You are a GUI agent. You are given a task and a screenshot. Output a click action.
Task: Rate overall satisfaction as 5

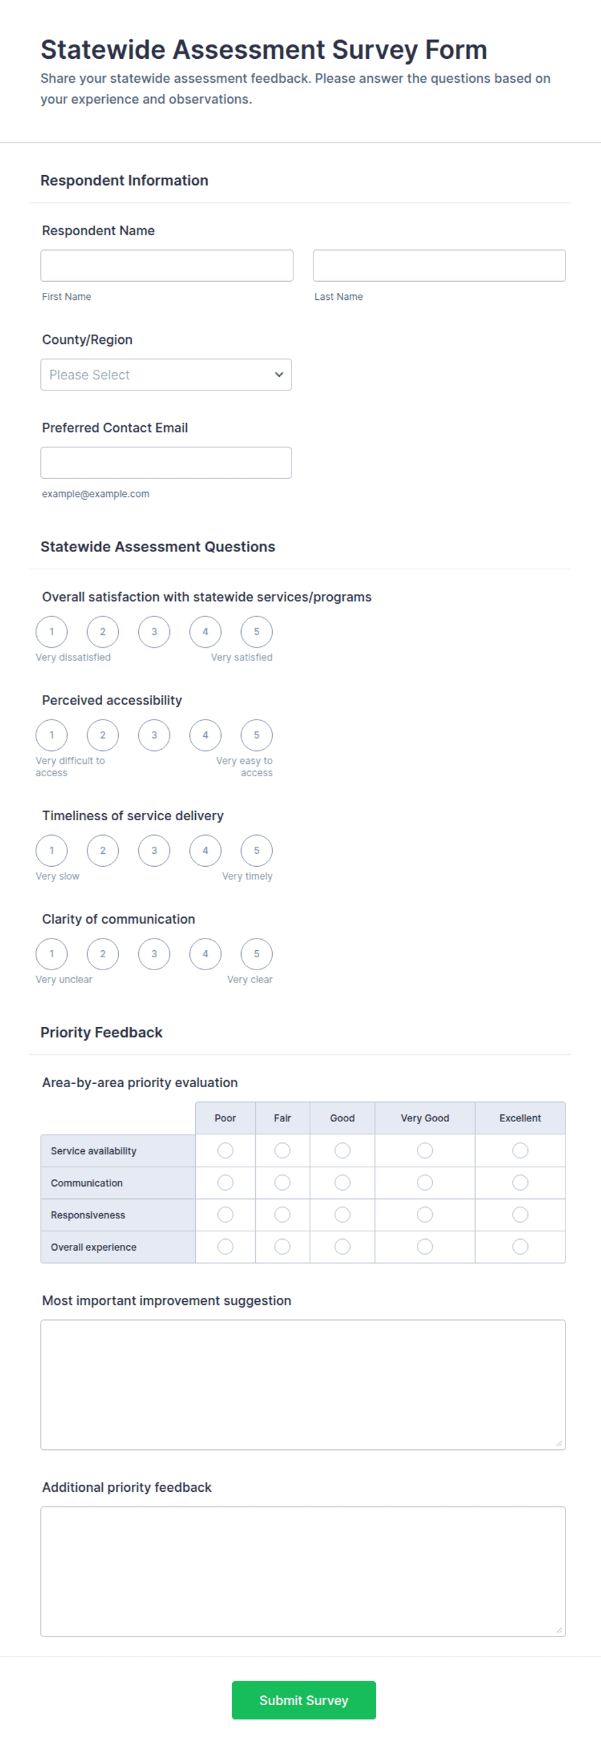(x=257, y=631)
